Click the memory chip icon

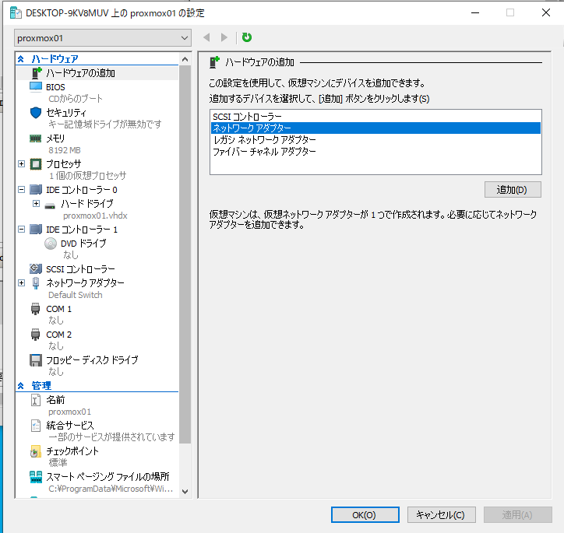pyautogui.click(x=35, y=139)
